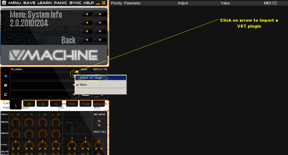This screenshot has width=288, height=155.
Task: Click time signature denominator 4
Action: [x=99, y=125]
